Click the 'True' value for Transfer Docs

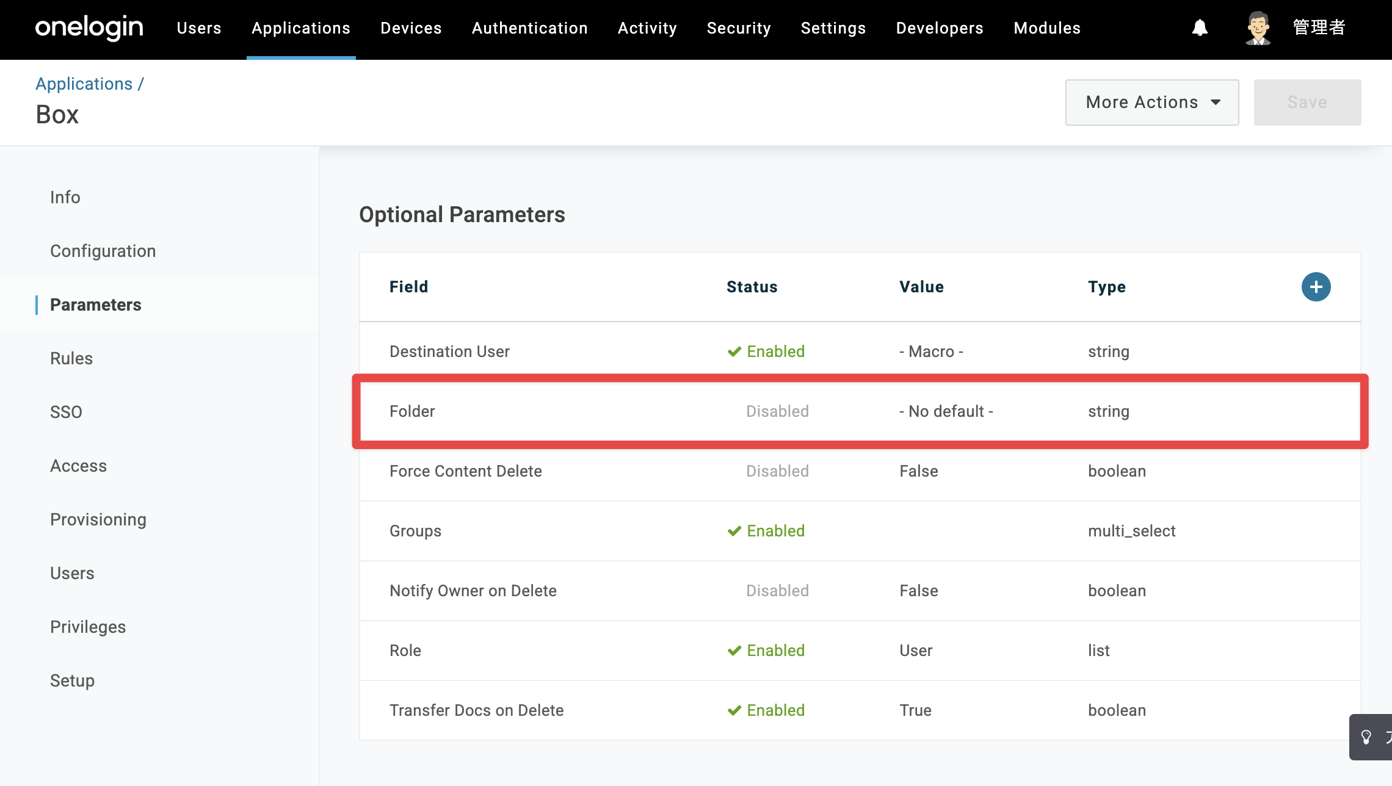[915, 710]
